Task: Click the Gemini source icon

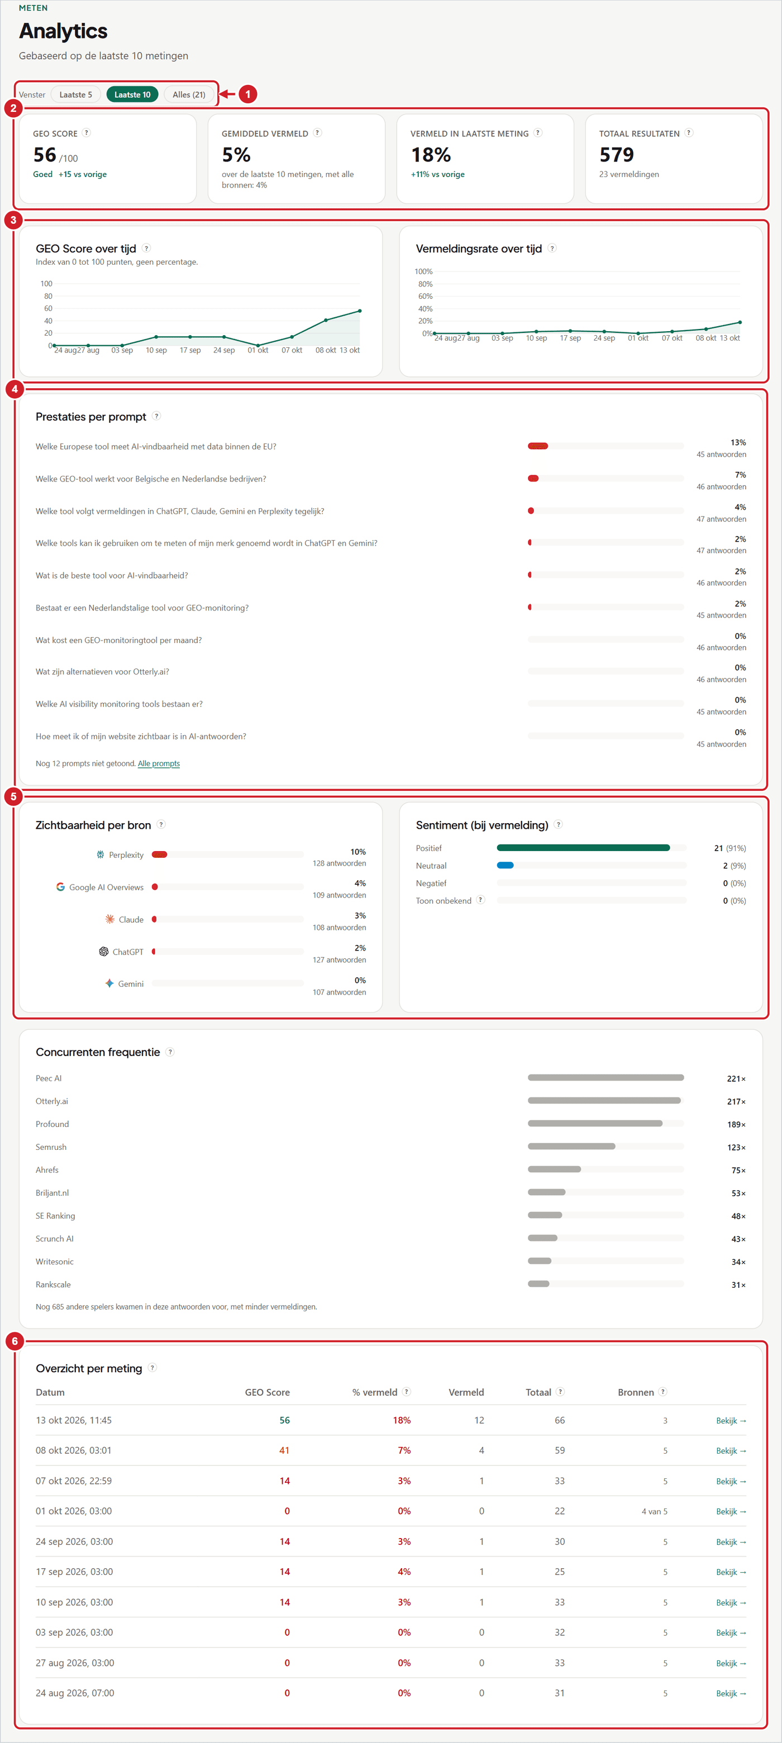Action: [x=109, y=983]
